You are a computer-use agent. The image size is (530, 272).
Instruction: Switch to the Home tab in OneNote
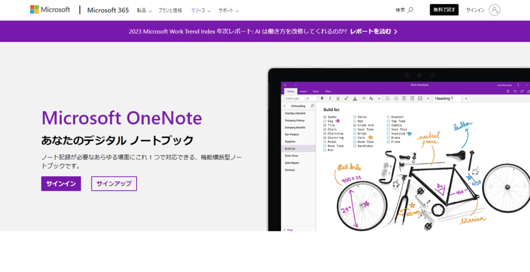(291, 91)
